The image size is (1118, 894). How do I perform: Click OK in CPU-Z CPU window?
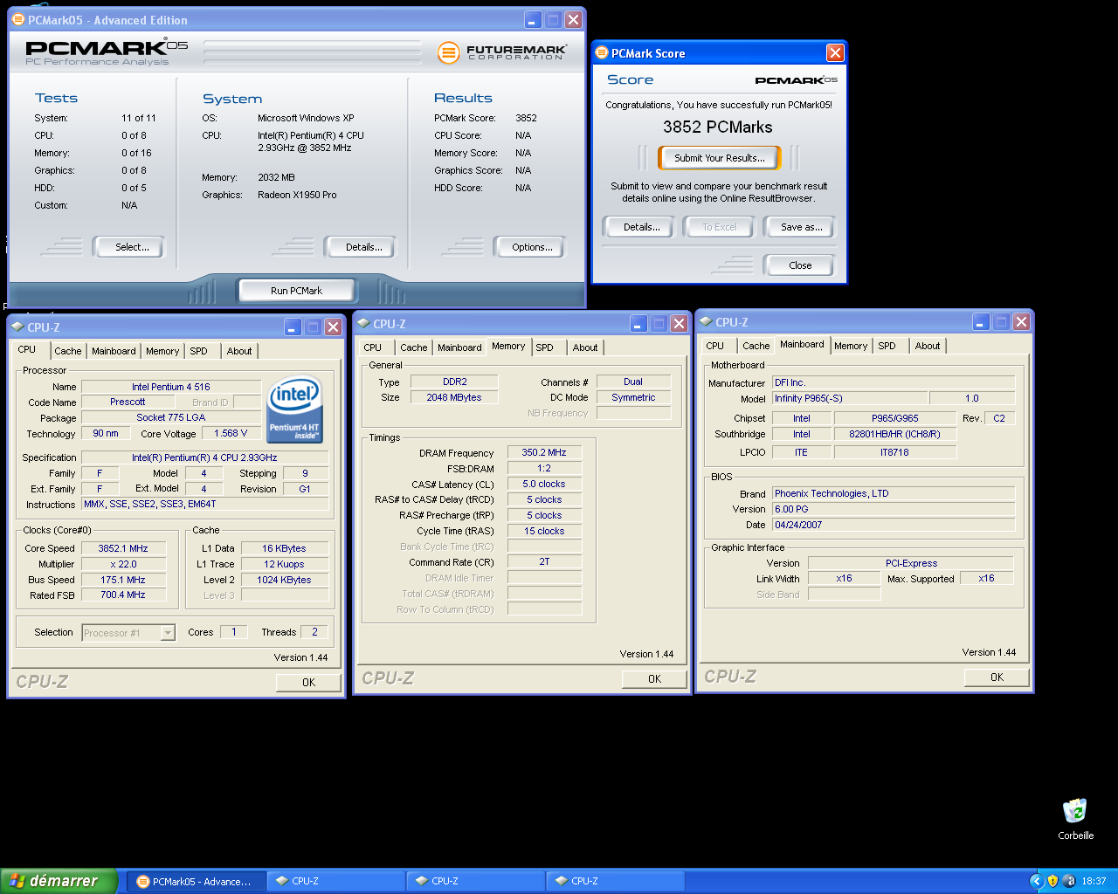tap(308, 683)
